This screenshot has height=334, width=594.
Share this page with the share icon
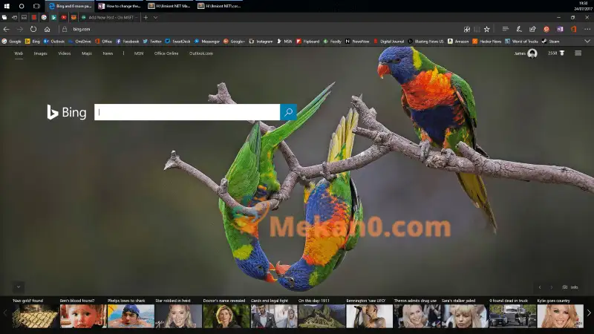532,29
